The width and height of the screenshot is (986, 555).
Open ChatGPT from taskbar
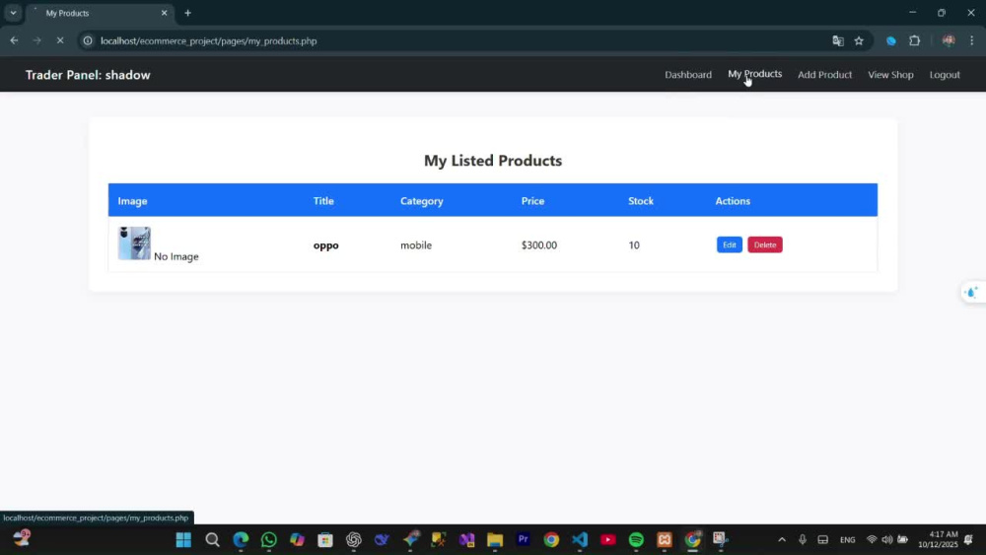point(353,540)
